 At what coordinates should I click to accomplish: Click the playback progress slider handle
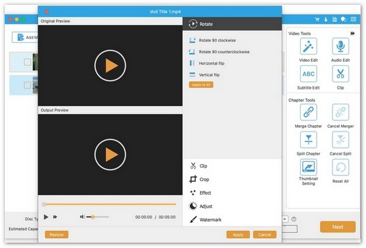(44, 204)
